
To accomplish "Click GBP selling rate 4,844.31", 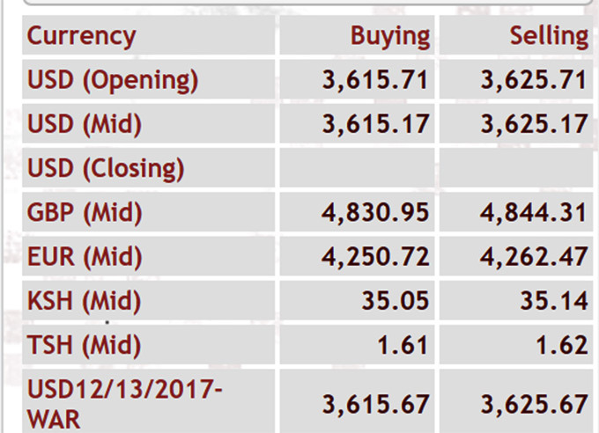I will [x=534, y=212].
